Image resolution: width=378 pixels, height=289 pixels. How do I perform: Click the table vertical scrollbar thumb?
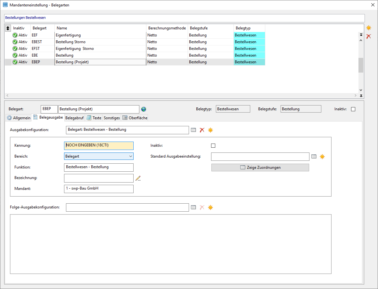pyautogui.click(x=361, y=65)
